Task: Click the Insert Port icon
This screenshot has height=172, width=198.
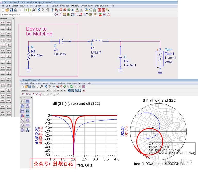Action: pyautogui.click(x=56, y=14)
